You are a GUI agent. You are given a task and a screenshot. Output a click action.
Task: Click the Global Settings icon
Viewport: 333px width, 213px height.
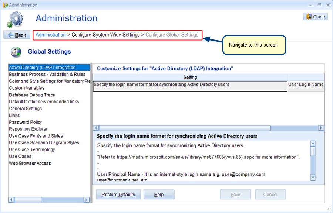pos(16,52)
